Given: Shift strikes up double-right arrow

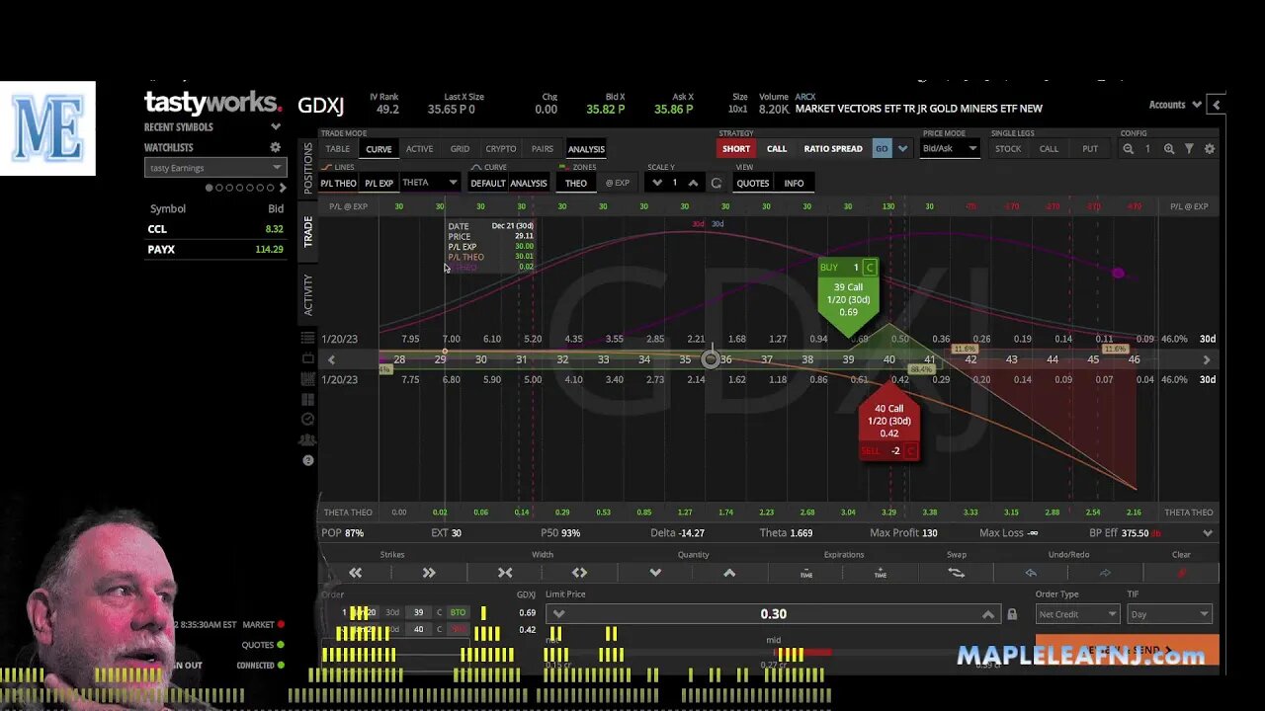Looking at the screenshot, I should pos(429,573).
